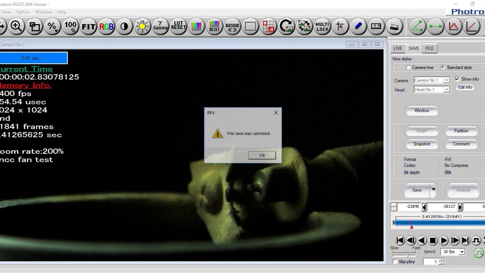
Task: Enable the Skip play checkbox
Action: point(395,262)
